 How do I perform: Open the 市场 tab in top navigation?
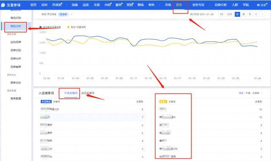[168, 5]
